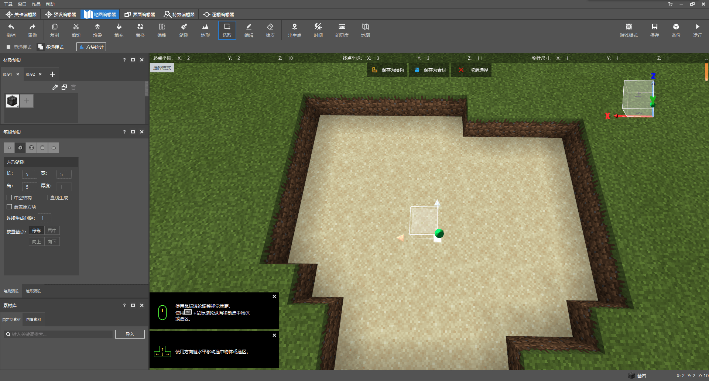Choose the cube brush shape icon

20,148
